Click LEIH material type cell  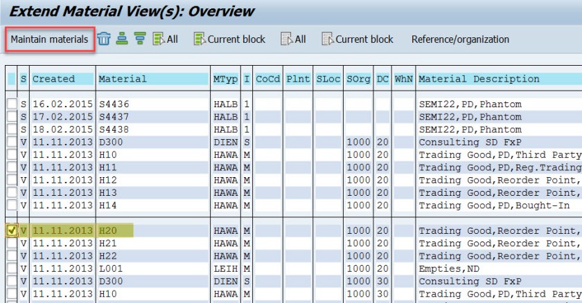tap(225, 268)
